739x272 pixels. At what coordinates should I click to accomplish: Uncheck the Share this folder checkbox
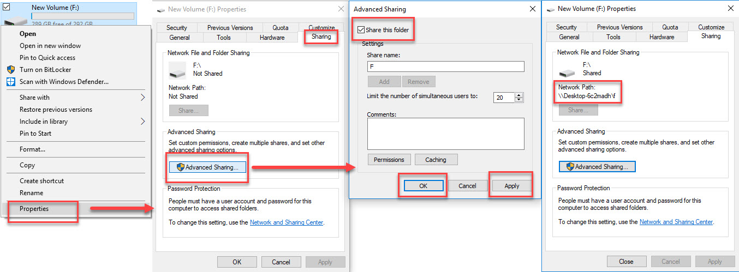pyautogui.click(x=361, y=30)
